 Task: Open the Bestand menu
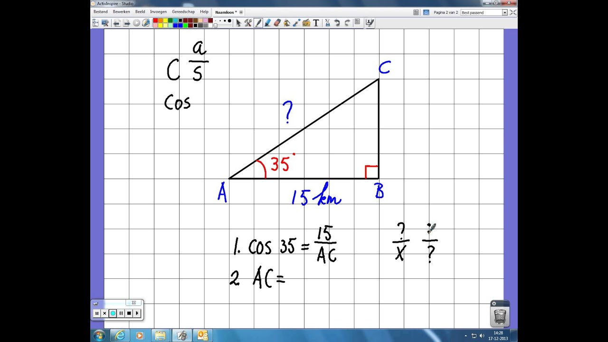101,12
